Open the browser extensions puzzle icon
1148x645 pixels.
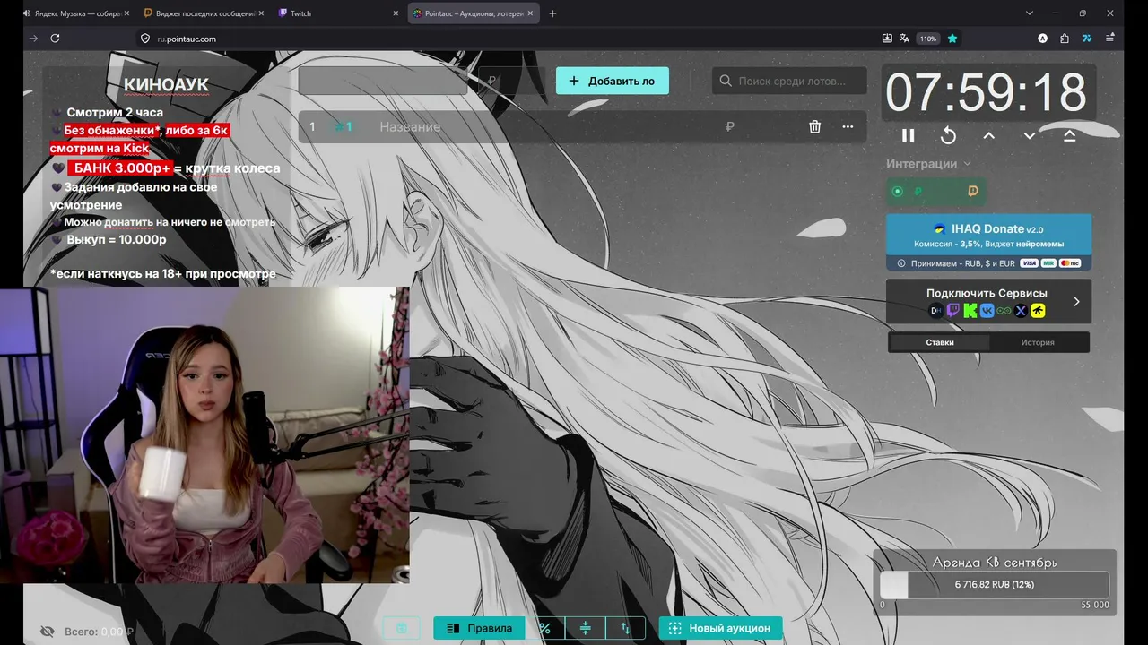pyautogui.click(x=1065, y=39)
